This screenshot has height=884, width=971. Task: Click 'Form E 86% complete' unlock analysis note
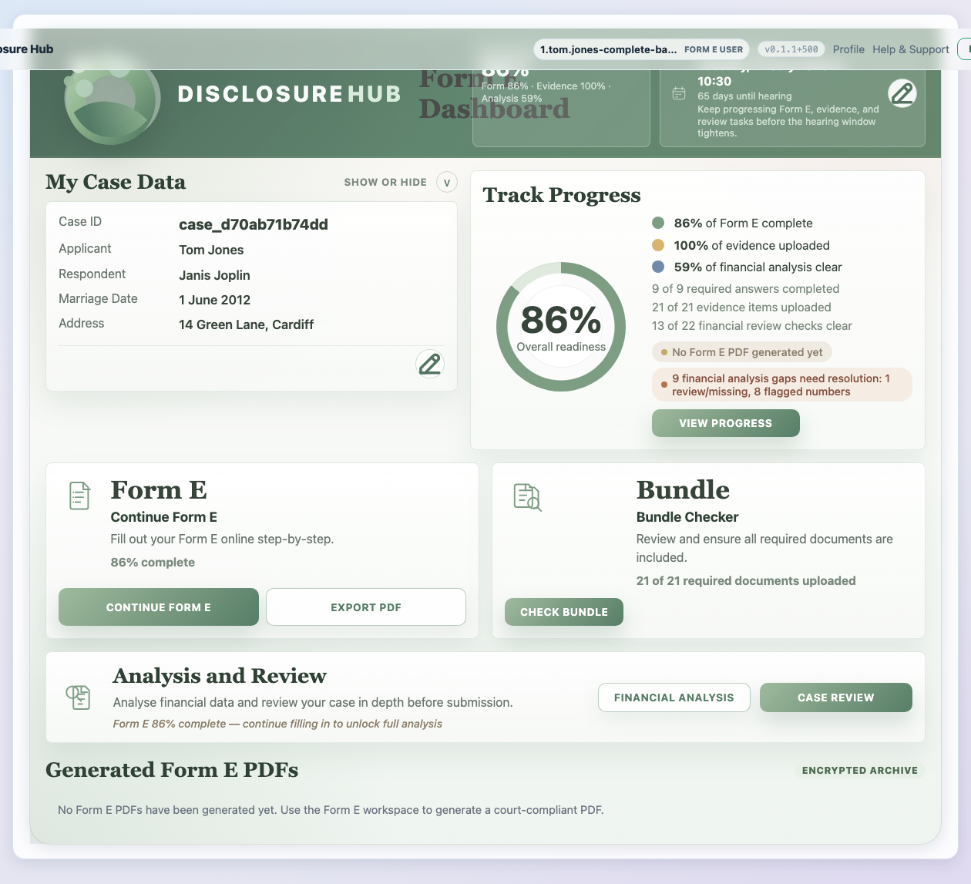click(277, 724)
